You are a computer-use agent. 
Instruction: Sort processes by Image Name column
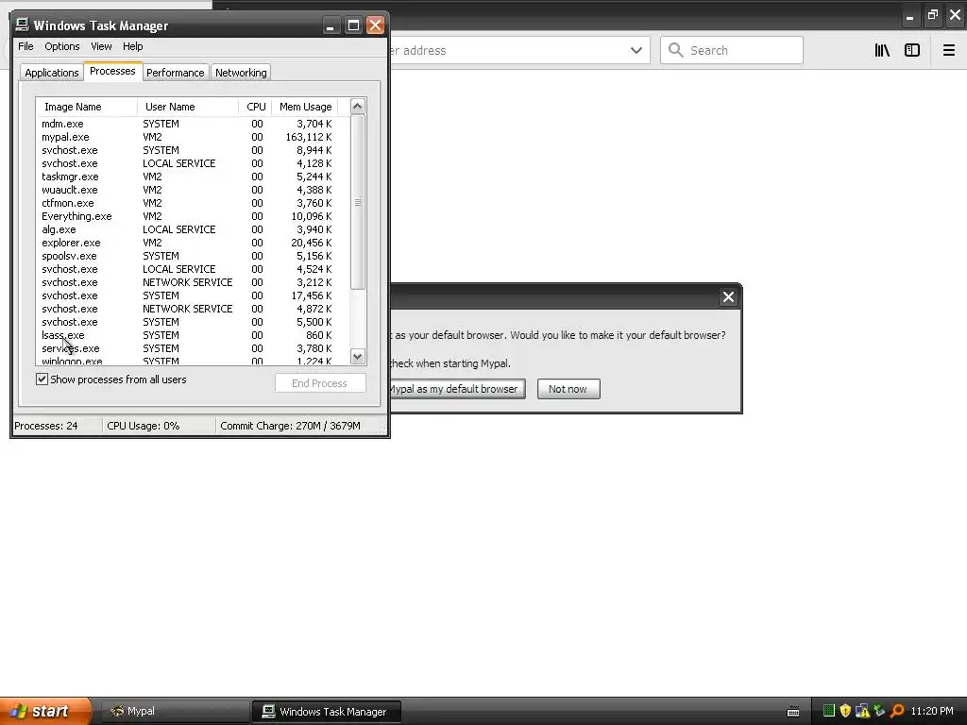click(x=87, y=107)
